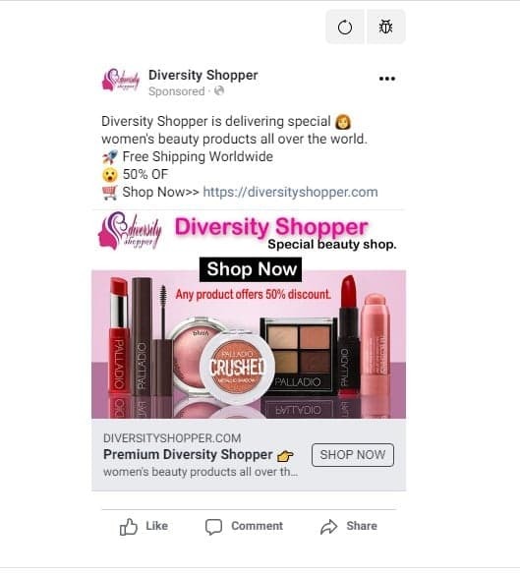Click the SHOP NOW call-to-action button
This screenshot has height=575, width=520.
pos(353,455)
